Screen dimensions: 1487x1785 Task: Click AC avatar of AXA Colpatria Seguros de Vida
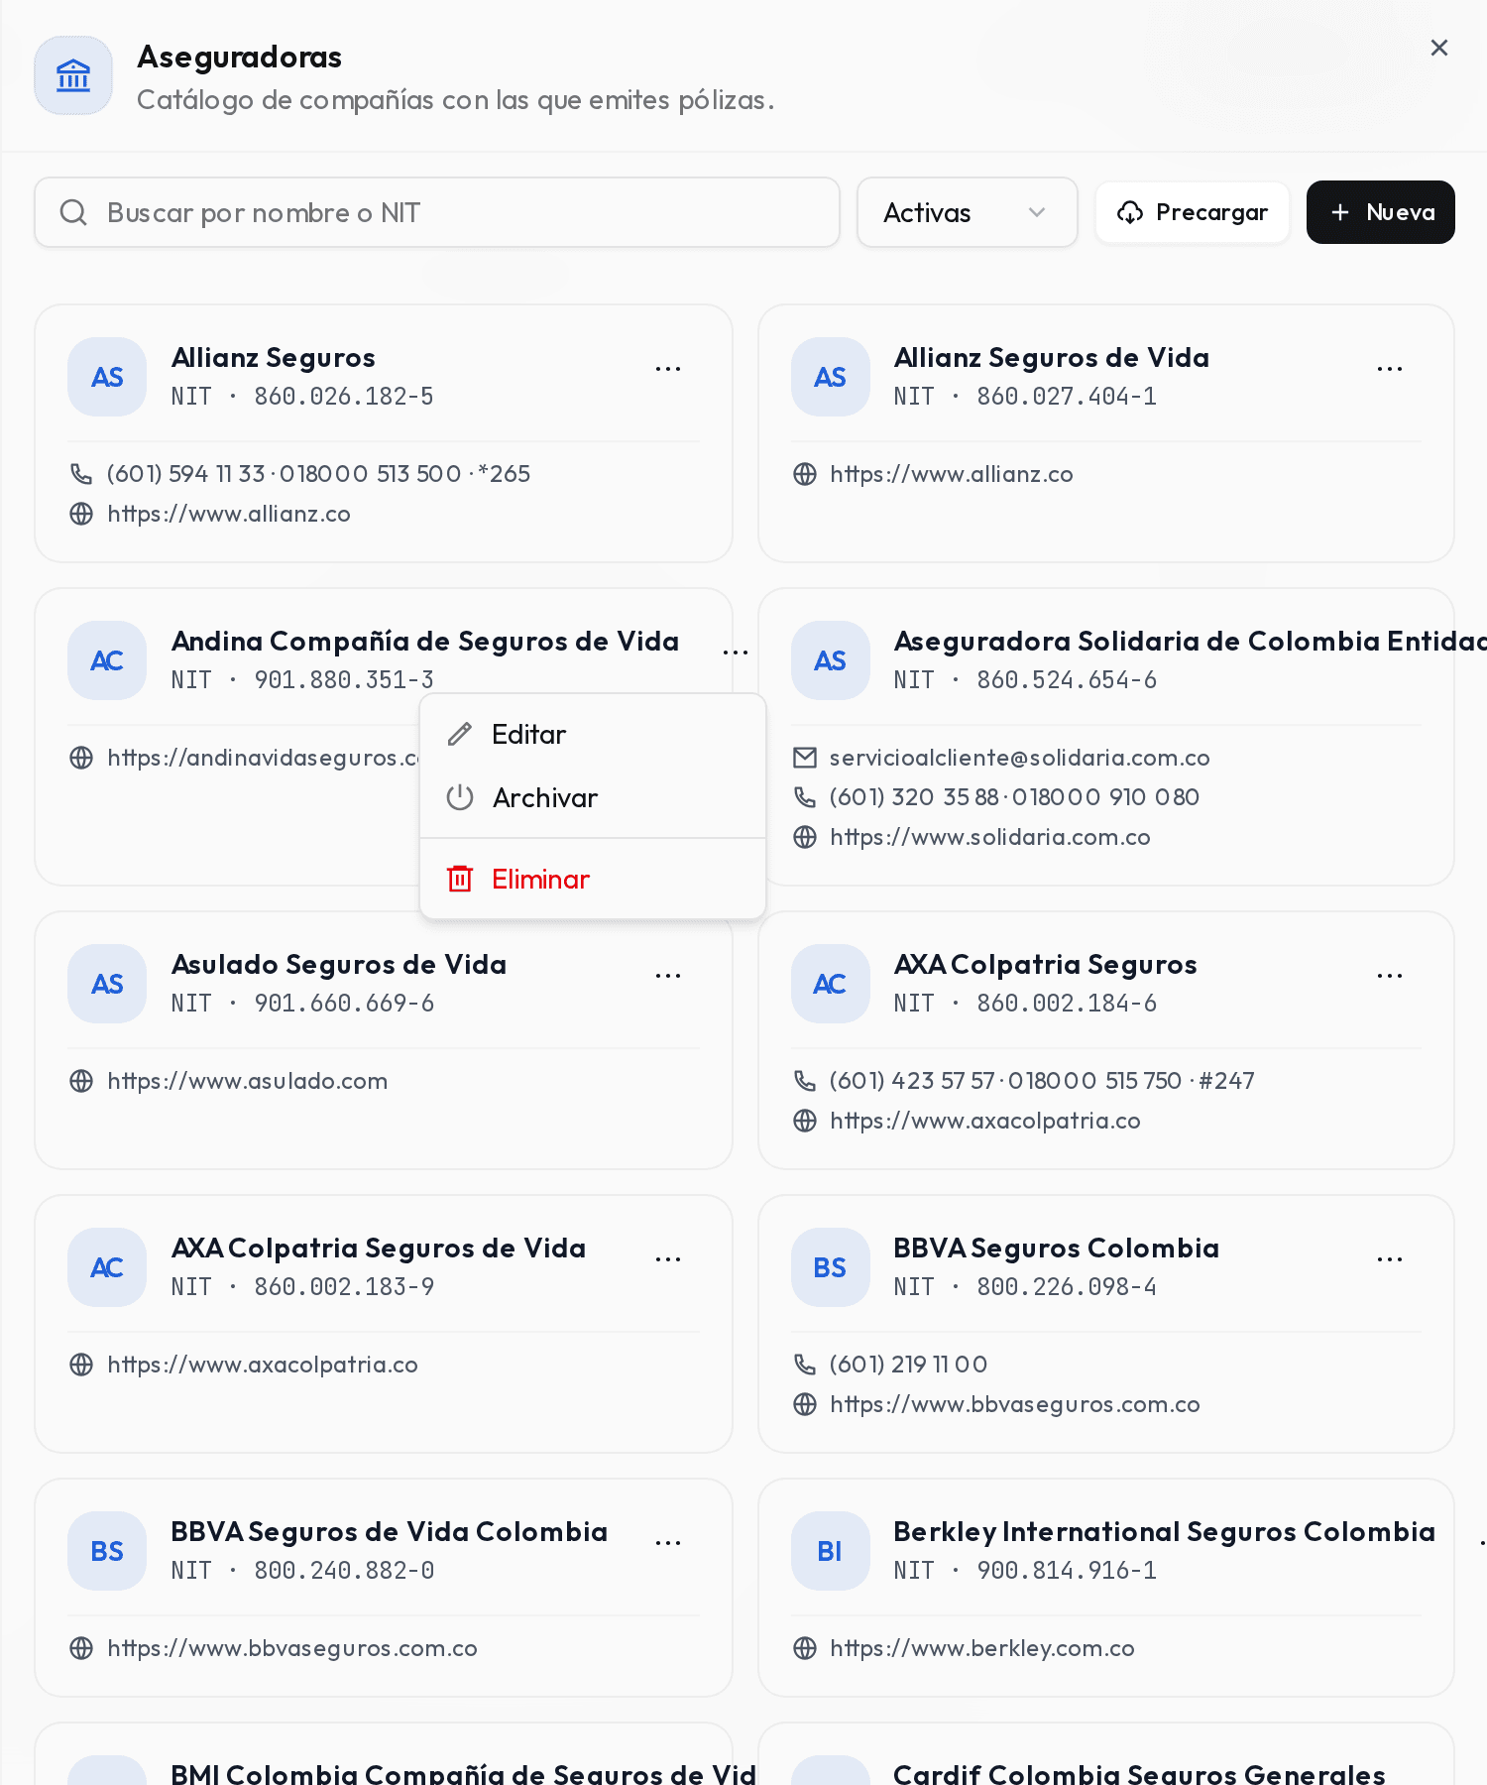107,1267
